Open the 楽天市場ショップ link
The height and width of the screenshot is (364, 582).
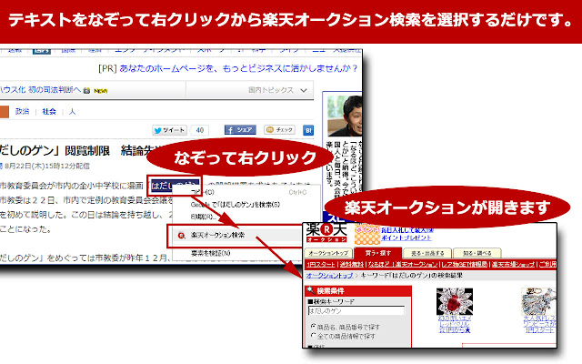coord(513,264)
